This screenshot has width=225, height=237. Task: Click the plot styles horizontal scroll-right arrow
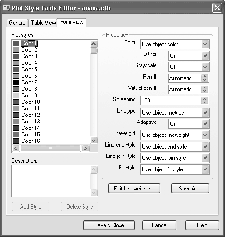coord(85,149)
